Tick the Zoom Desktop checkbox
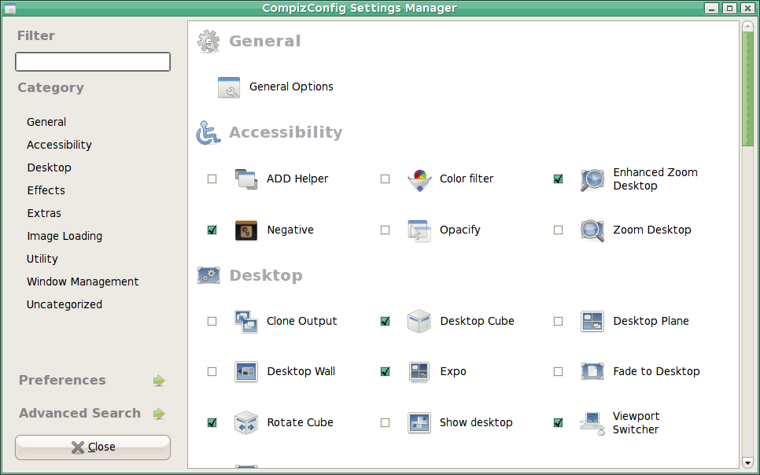The image size is (760, 475). (x=558, y=230)
